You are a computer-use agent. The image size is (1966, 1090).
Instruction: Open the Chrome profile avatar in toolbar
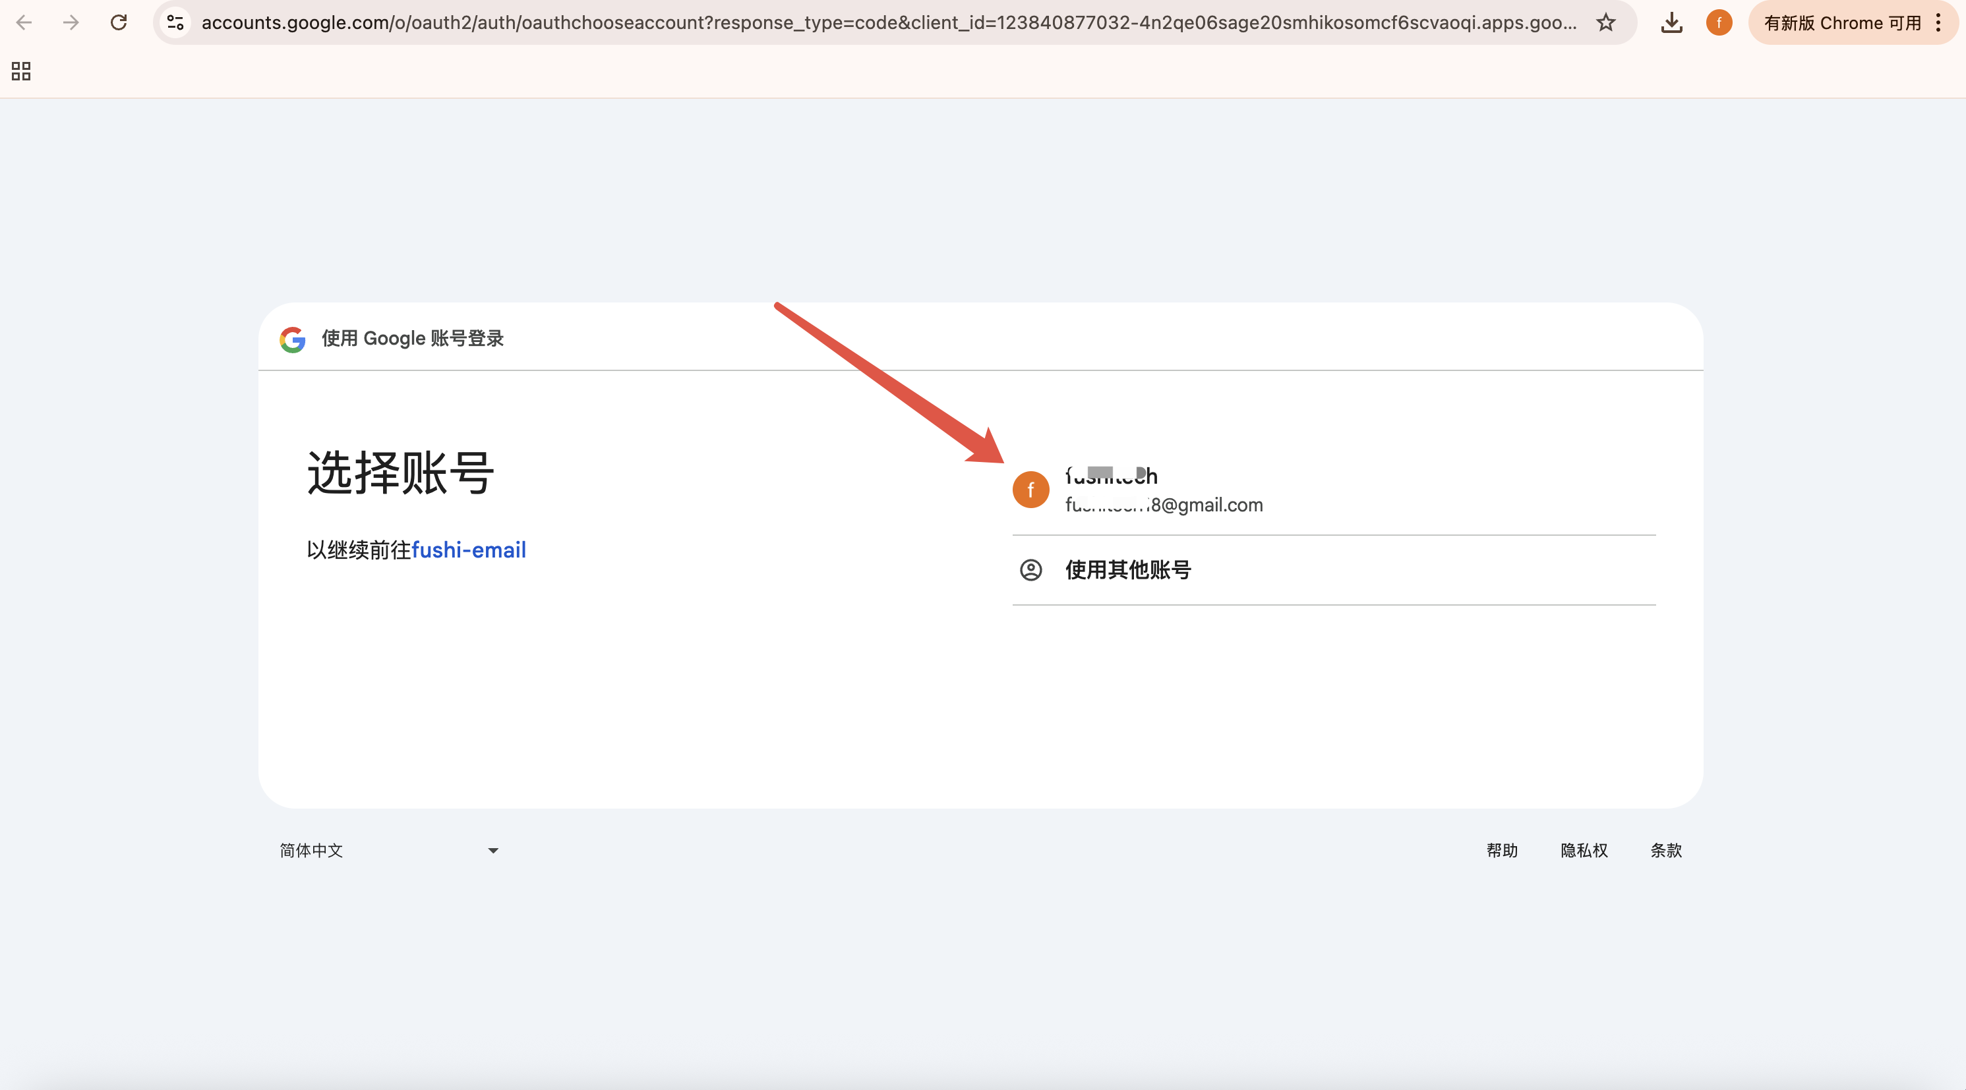(x=1719, y=22)
